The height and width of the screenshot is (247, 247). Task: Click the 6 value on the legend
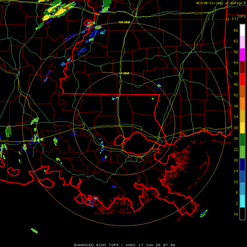[237, 193]
